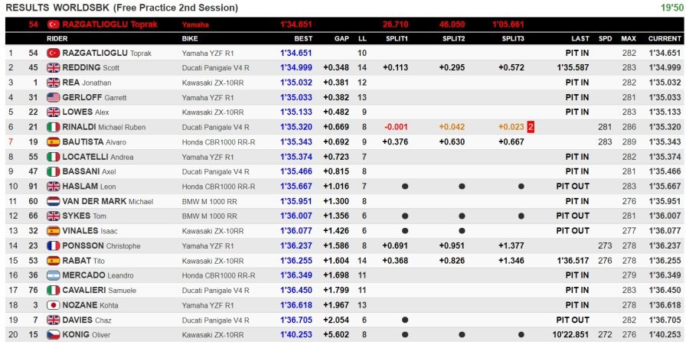The image size is (689, 348).
Task: Click the CURRENT column header
Action: tap(665, 38)
